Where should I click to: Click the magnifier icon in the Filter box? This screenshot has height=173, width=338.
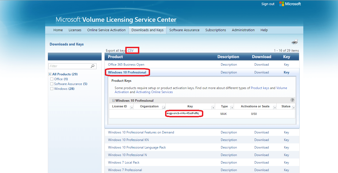(92, 66)
